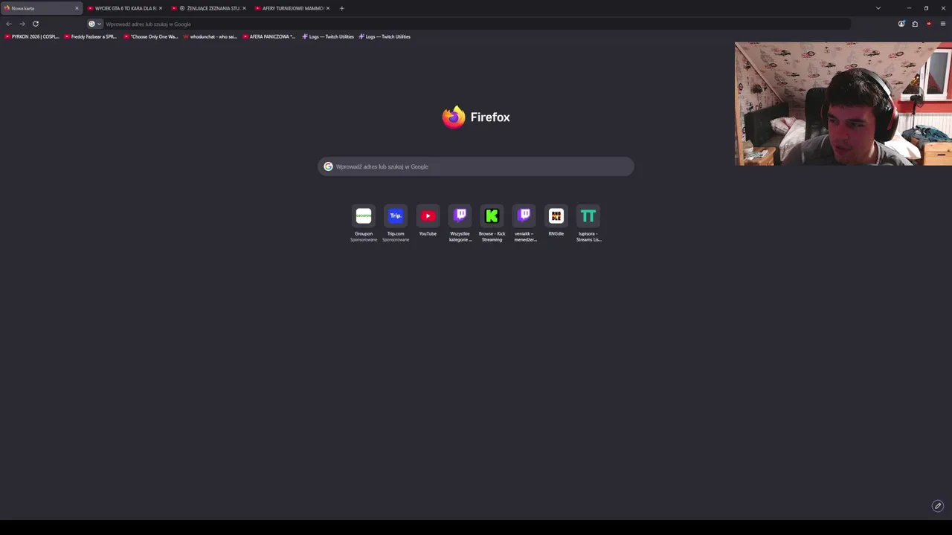Image resolution: width=952 pixels, height=535 pixels.
Task: Open the 'Choose Only One Wa...' bookmark
Action: click(x=151, y=36)
